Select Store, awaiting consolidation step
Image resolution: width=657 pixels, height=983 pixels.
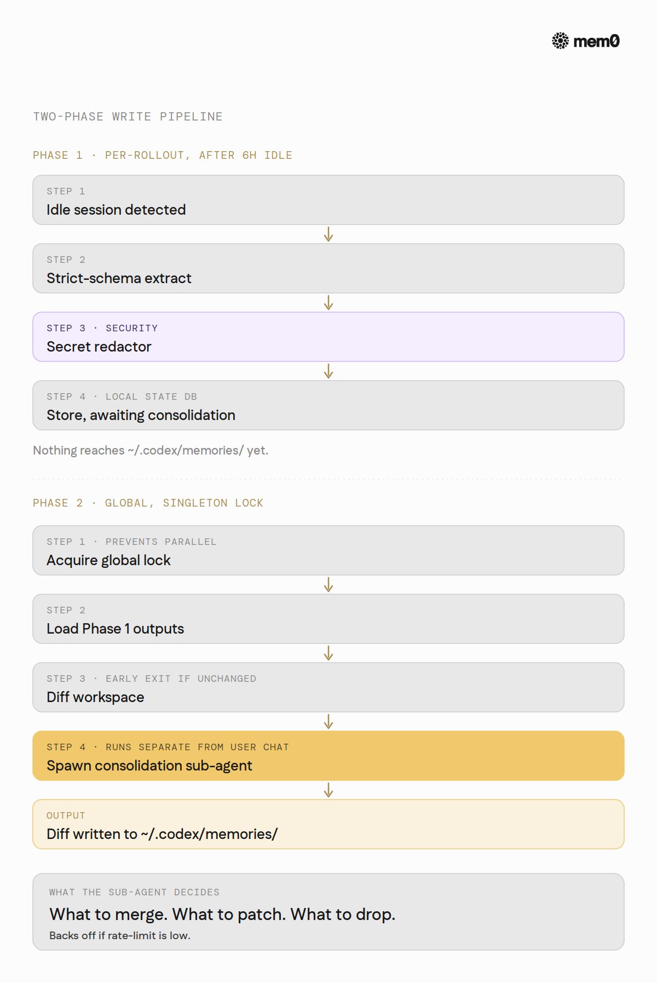pos(328,405)
